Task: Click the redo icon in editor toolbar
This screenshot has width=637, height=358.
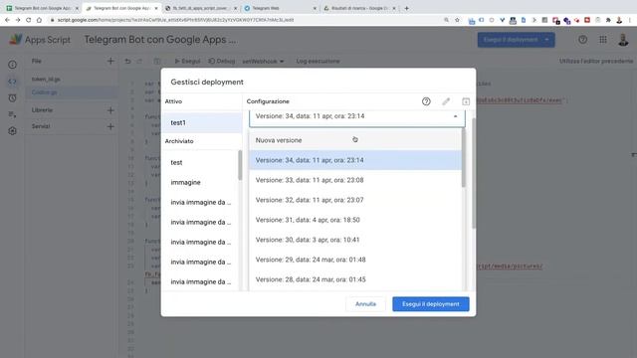Action: tap(139, 62)
